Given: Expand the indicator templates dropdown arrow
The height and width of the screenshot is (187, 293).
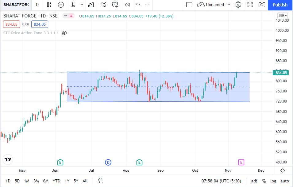Looking at the screenshot, I should [82, 5].
